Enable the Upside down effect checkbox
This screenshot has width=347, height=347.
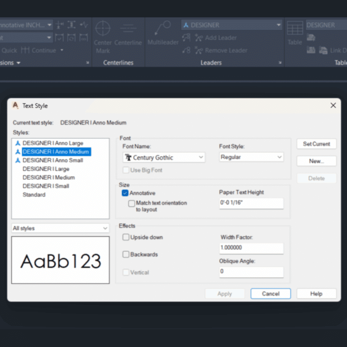tap(126, 237)
